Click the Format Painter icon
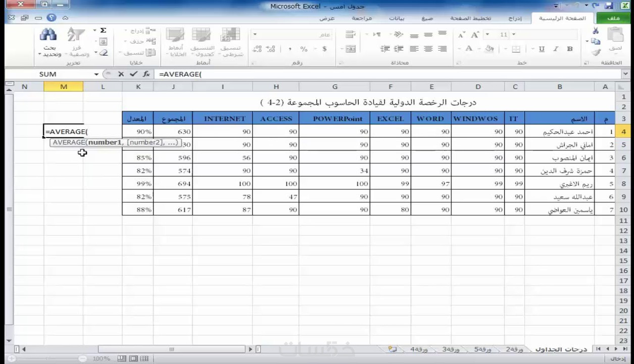This screenshot has height=364, width=634. [x=596, y=53]
